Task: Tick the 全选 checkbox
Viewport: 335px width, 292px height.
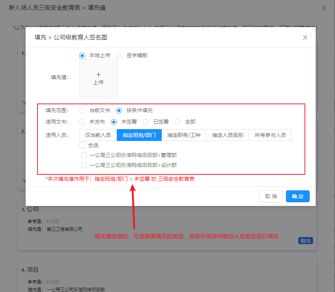Action: click(x=83, y=145)
